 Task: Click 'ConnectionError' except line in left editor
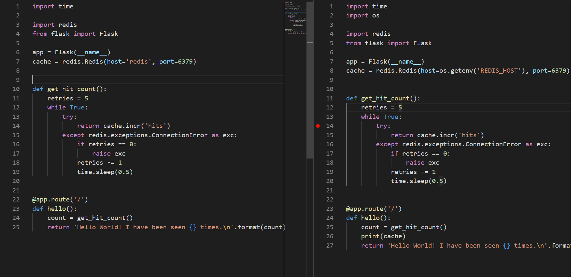coord(150,135)
